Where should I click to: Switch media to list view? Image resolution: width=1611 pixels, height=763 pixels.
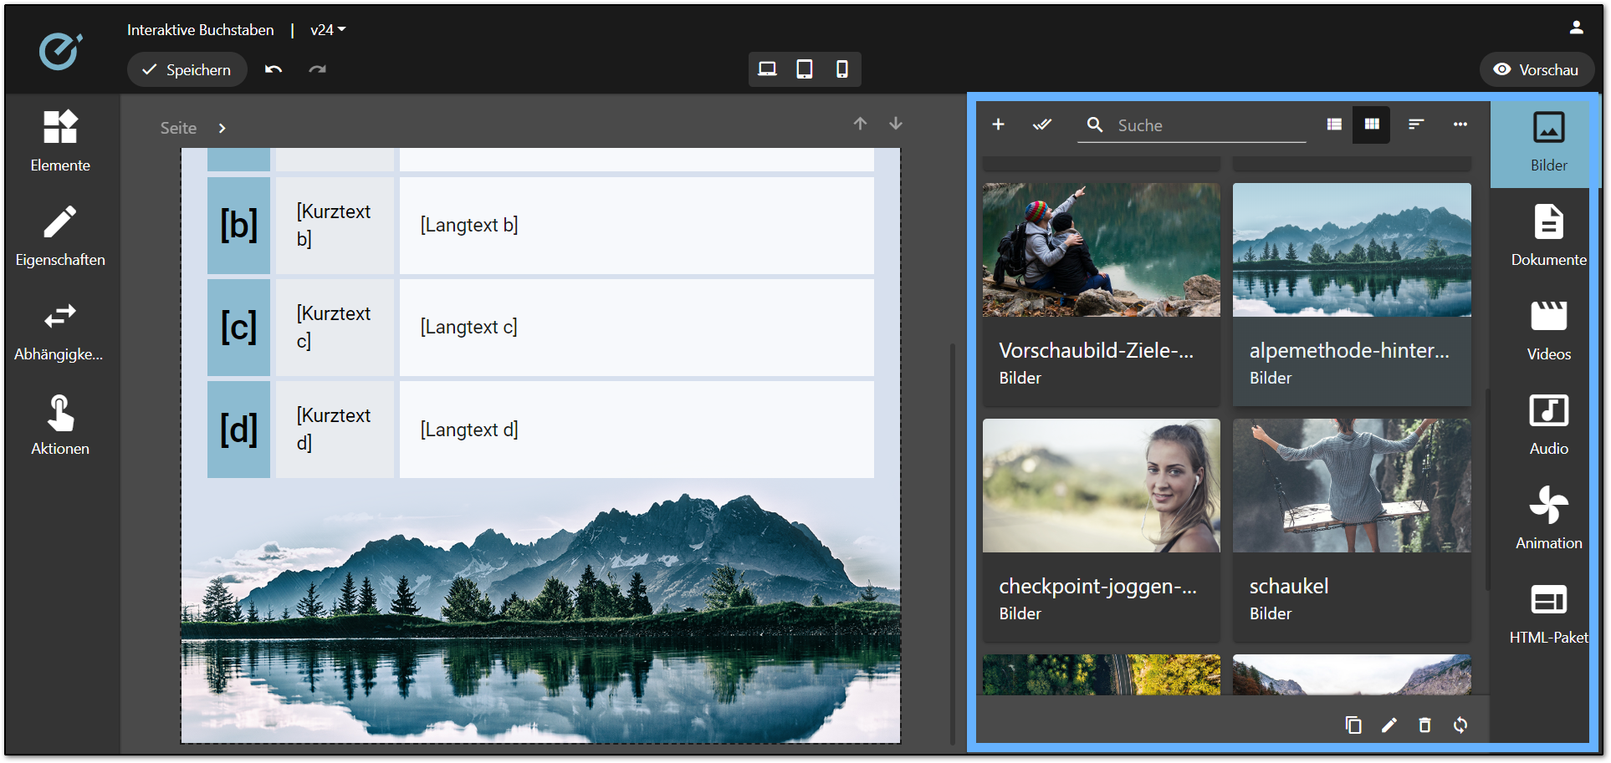tap(1334, 125)
